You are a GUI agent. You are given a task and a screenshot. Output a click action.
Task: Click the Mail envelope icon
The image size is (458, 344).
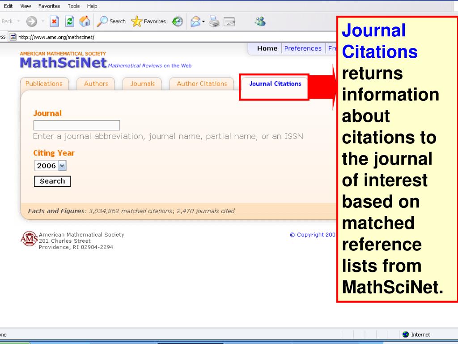[195, 21]
